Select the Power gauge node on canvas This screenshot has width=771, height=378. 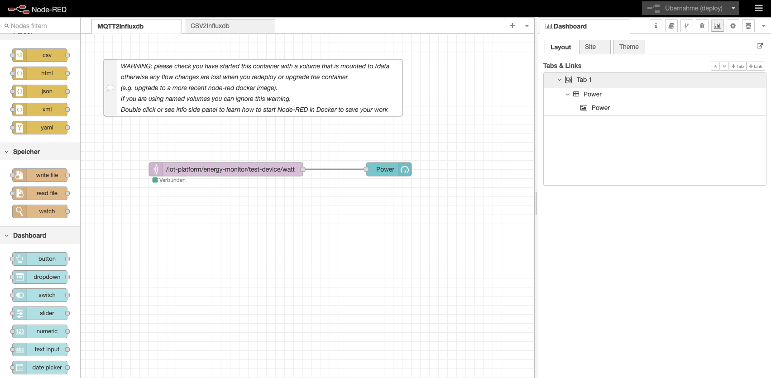pyautogui.click(x=385, y=169)
